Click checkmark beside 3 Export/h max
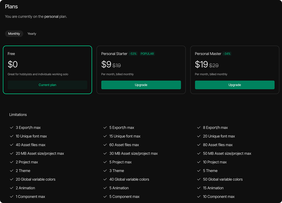This screenshot has width=282, height=203. tap(12, 128)
